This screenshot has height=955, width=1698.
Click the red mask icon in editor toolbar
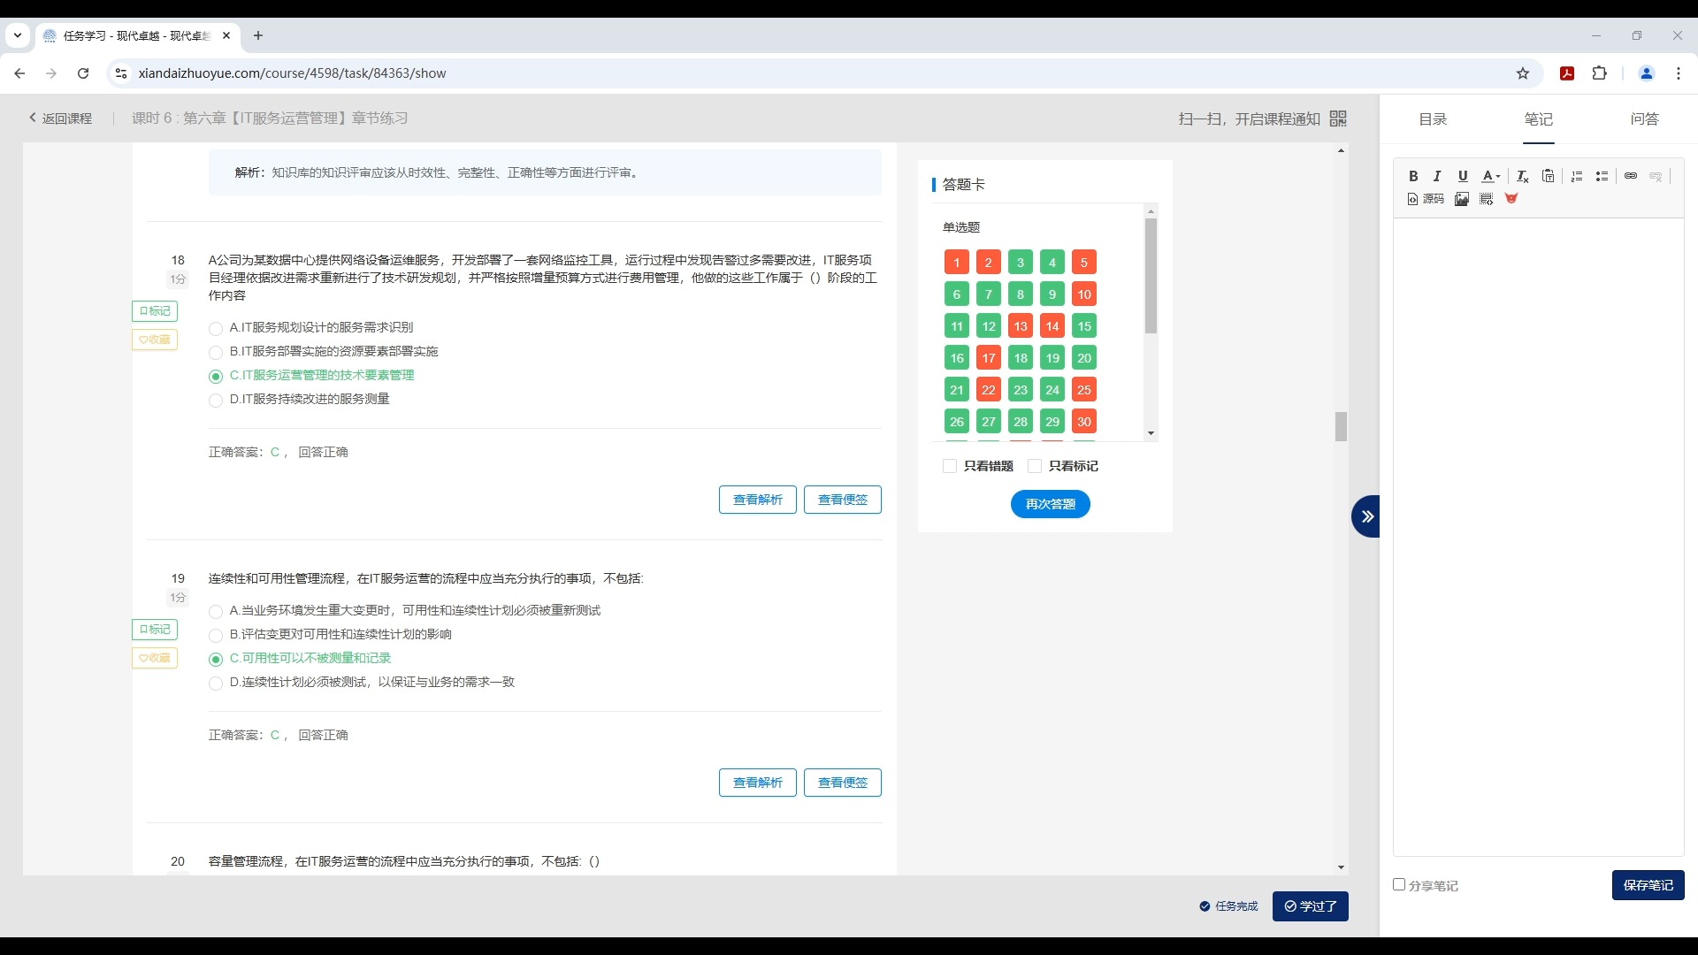(x=1511, y=199)
